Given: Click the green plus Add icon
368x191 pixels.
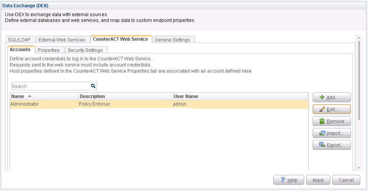Looking at the screenshot, I should (322, 98).
